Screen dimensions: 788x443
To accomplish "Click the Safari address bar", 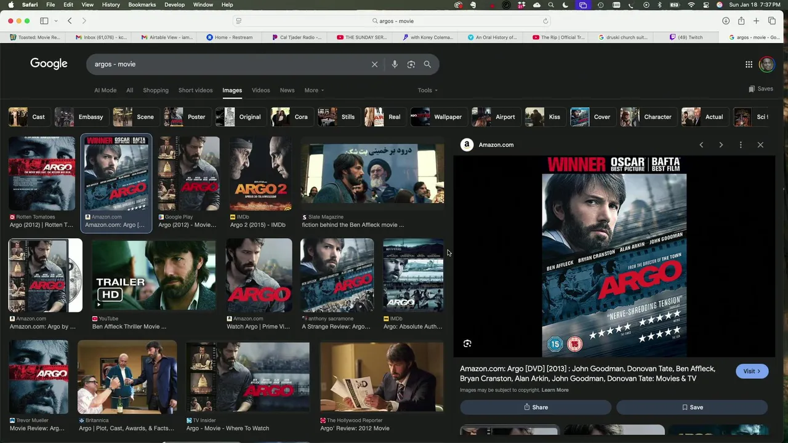I will pos(392,21).
